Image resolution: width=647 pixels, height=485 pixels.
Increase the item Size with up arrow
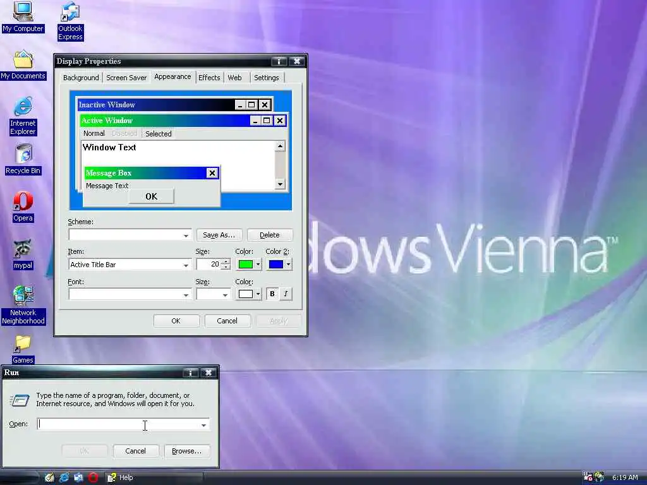226,261
